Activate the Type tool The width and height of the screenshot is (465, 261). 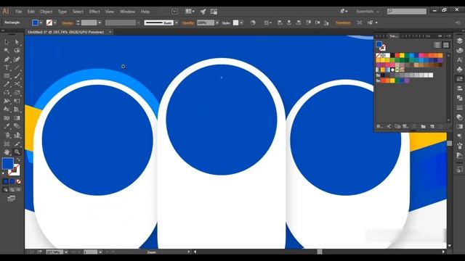click(x=7, y=67)
